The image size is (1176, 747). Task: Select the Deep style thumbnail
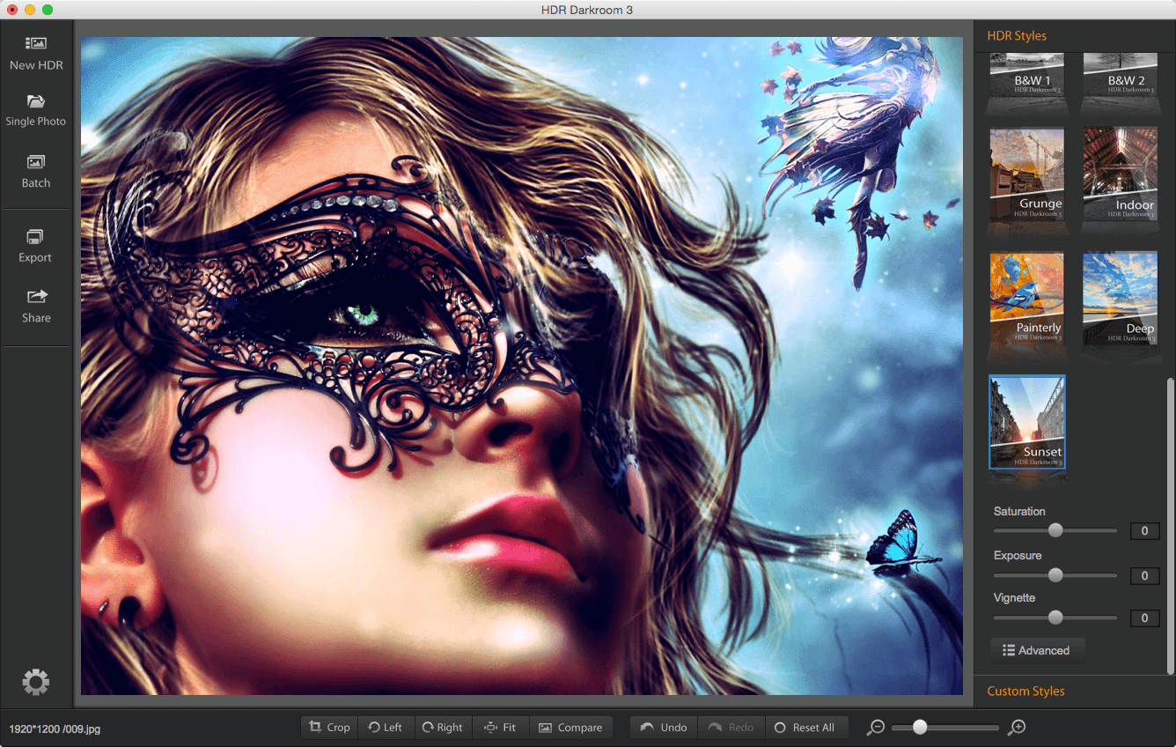click(1121, 299)
